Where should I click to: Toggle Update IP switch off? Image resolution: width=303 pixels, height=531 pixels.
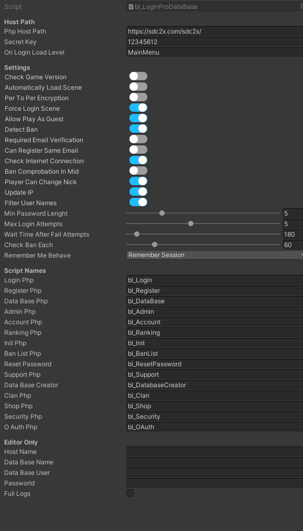(138, 192)
